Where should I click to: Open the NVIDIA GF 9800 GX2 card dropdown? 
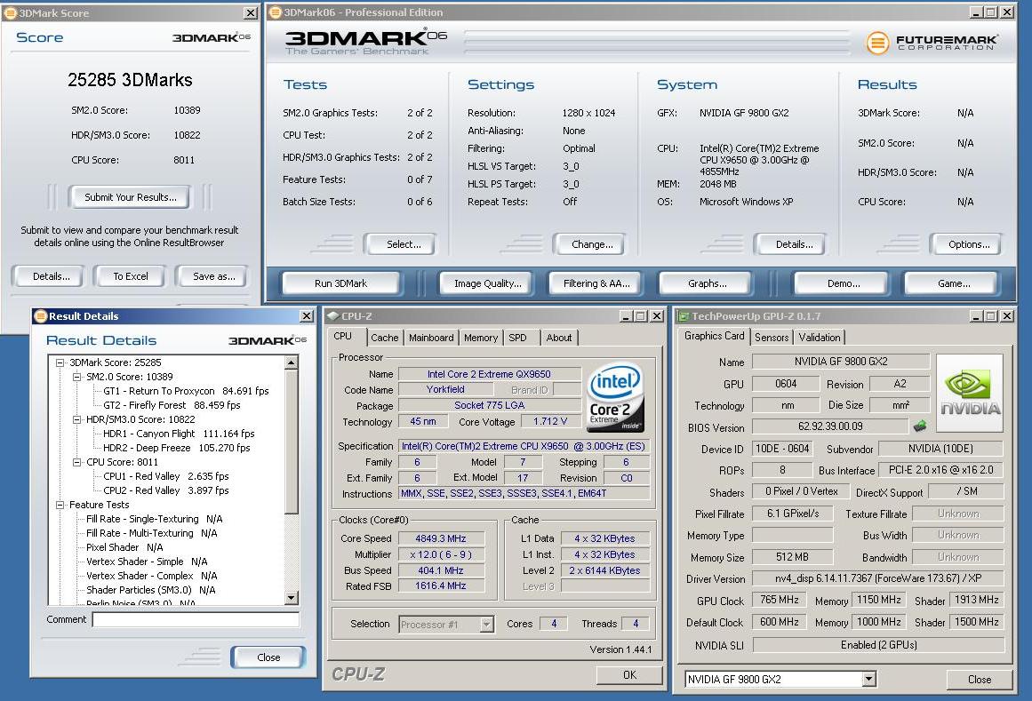(x=868, y=680)
